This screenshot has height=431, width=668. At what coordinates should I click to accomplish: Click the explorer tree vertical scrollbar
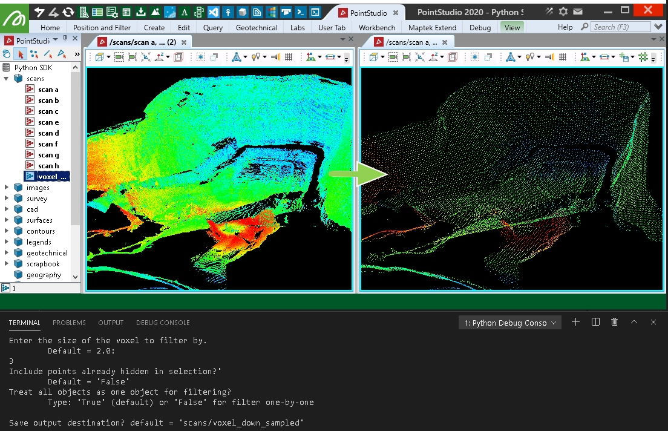click(x=76, y=147)
